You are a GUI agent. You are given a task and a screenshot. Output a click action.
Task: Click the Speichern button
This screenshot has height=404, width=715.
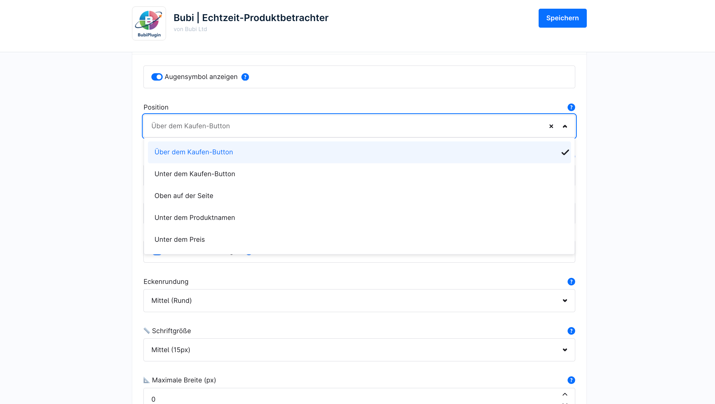[x=562, y=18]
